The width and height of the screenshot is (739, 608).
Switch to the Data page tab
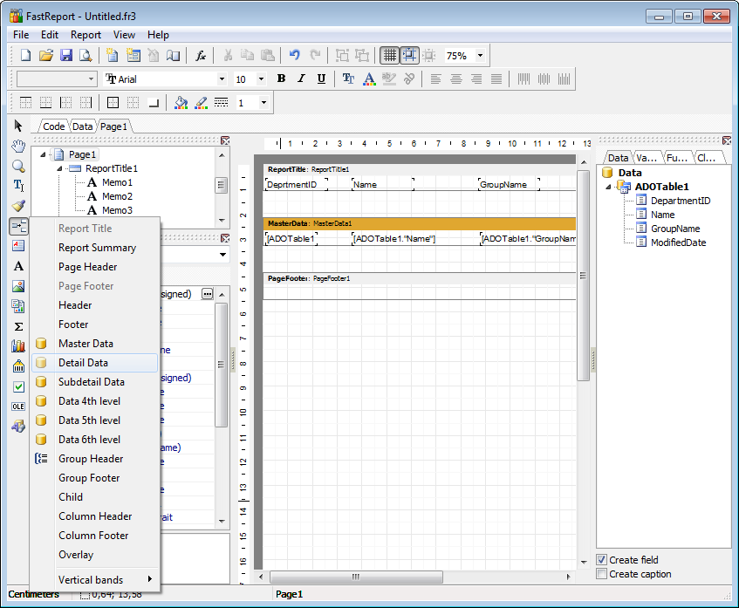83,126
